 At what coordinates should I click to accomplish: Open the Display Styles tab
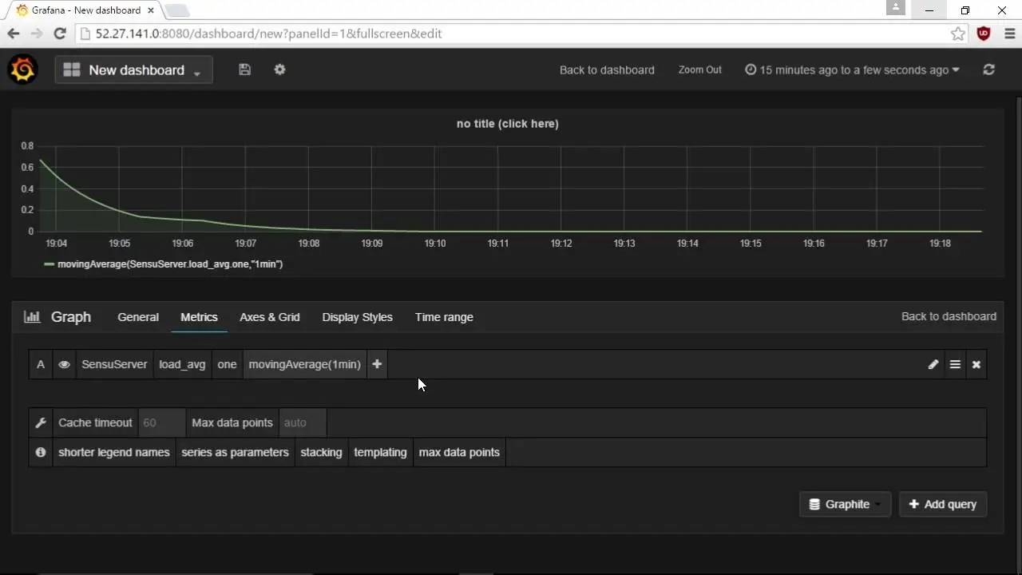click(x=357, y=317)
